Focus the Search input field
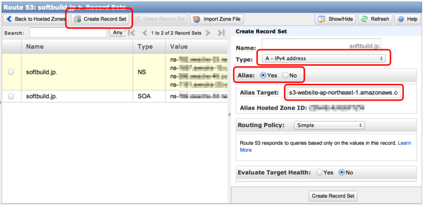Screen dimensions: 424x206 coord(68,33)
